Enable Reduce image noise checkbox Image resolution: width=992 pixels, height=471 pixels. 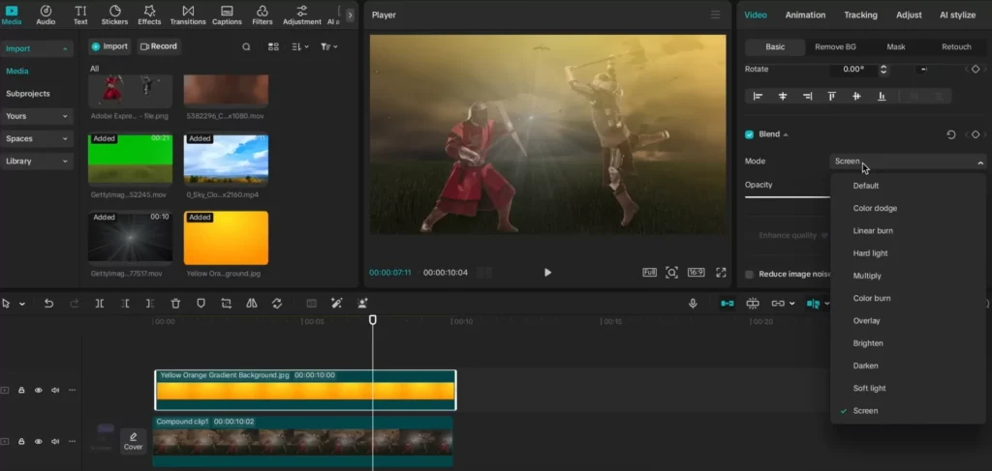tap(749, 274)
